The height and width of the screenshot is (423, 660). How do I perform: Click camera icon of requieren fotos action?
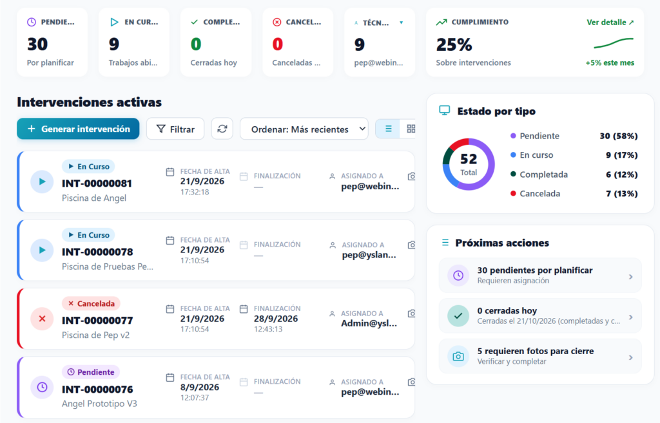coord(458,357)
